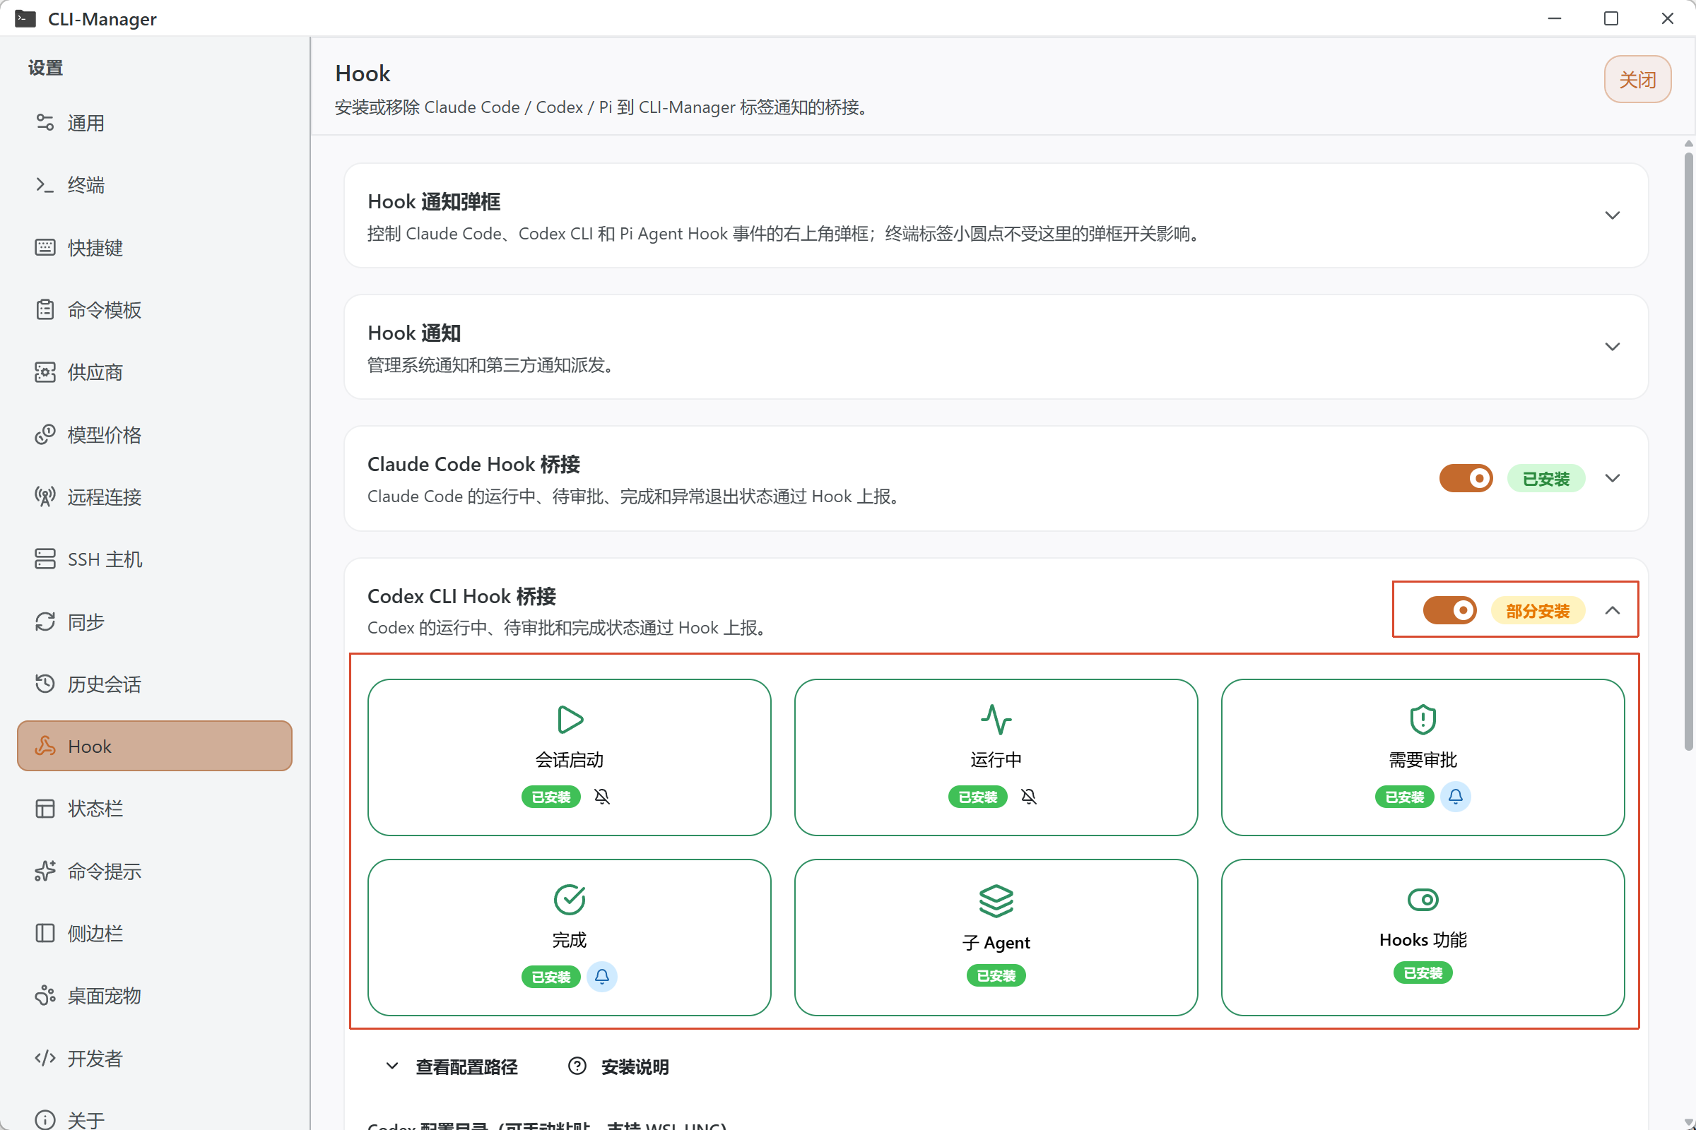
Task: Click the vertical scrollbar of the Hook panel
Action: pos(1688,451)
